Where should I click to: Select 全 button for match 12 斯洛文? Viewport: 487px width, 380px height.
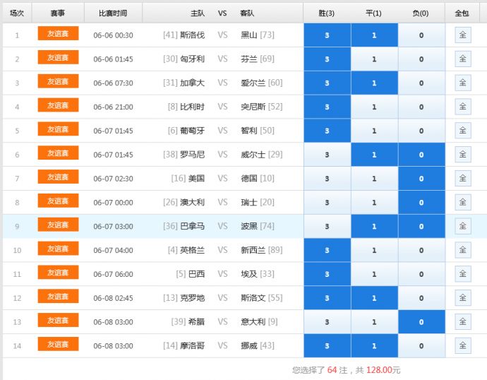[x=463, y=298]
